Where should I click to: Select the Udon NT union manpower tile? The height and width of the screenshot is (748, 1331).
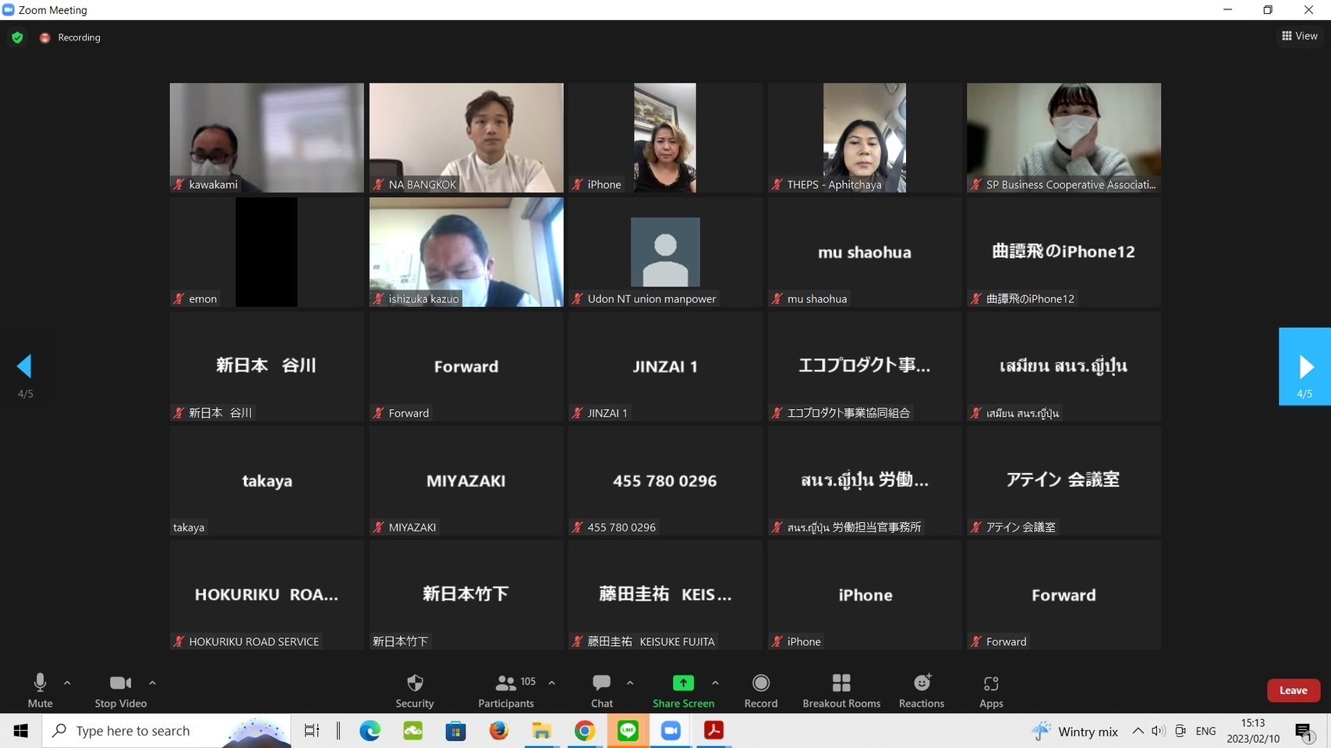pyautogui.click(x=665, y=252)
